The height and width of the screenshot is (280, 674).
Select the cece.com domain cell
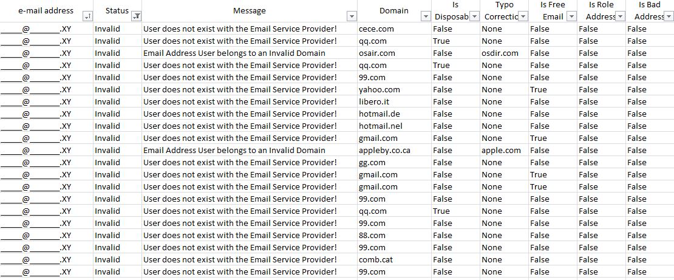[x=394, y=29]
